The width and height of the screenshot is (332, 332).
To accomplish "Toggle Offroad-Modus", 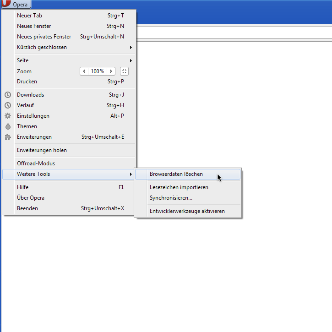I will (x=69, y=163).
